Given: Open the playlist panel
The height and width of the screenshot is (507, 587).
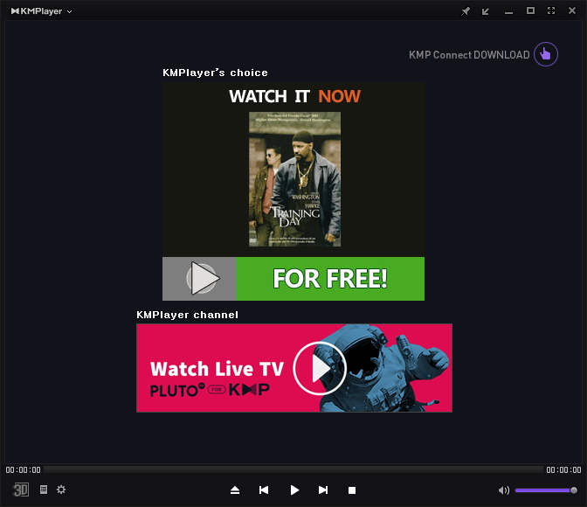Looking at the screenshot, I should pos(44,490).
